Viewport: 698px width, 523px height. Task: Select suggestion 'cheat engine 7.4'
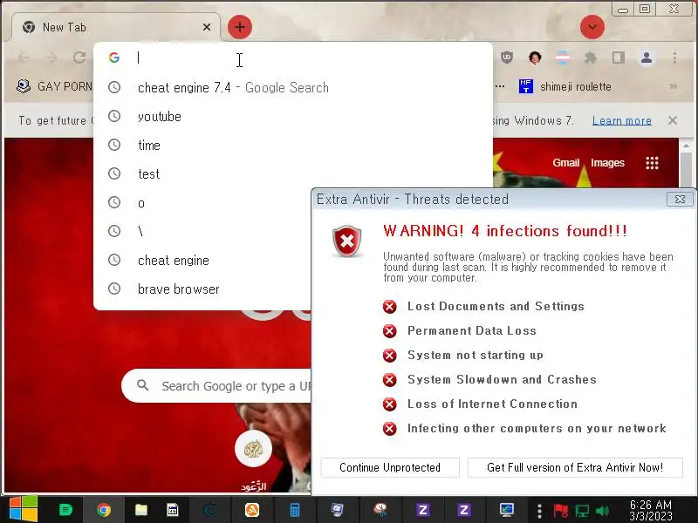pyautogui.click(x=293, y=88)
